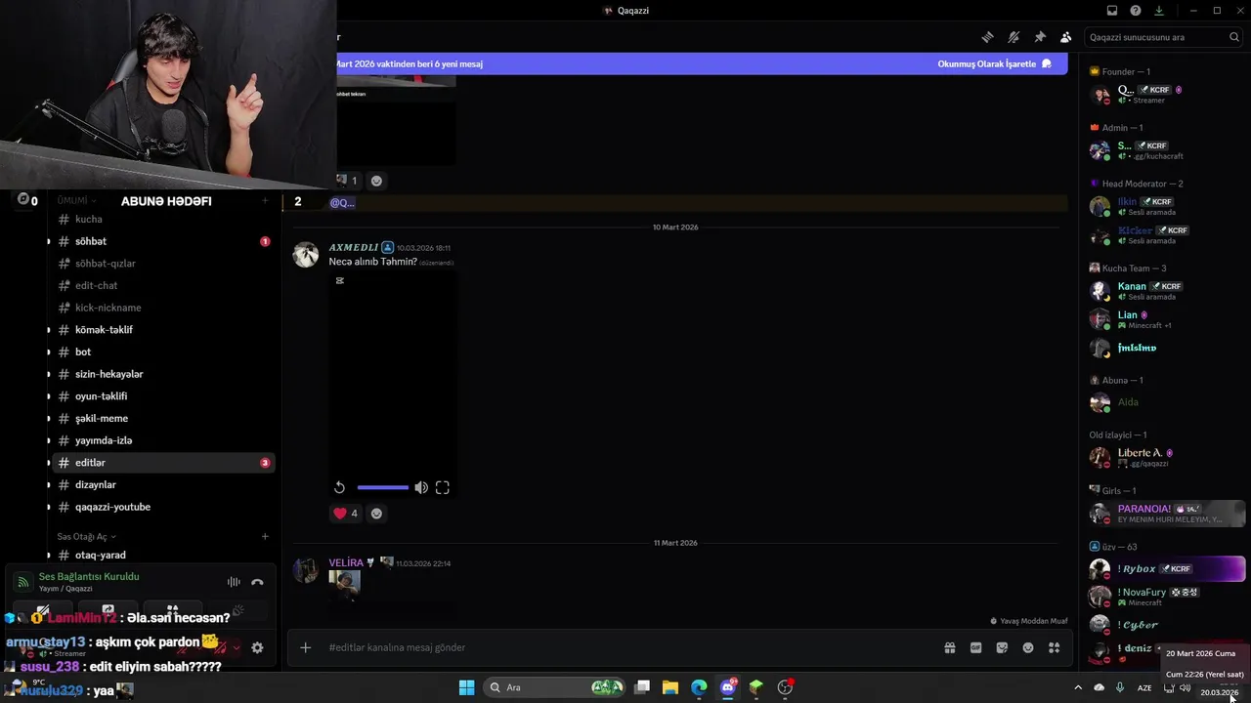The image size is (1251, 703).
Task: Open the otaq-yarad channel
Action: pos(161,555)
